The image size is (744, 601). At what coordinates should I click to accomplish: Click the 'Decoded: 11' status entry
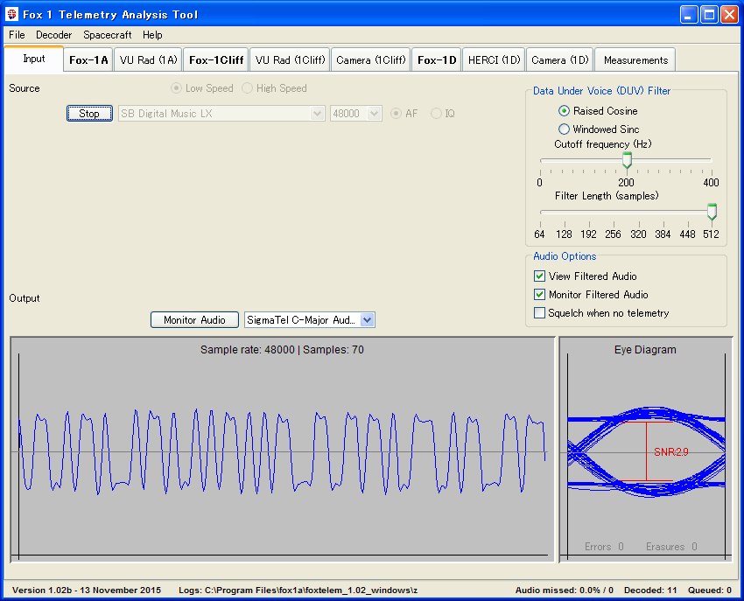[x=650, y=591]
